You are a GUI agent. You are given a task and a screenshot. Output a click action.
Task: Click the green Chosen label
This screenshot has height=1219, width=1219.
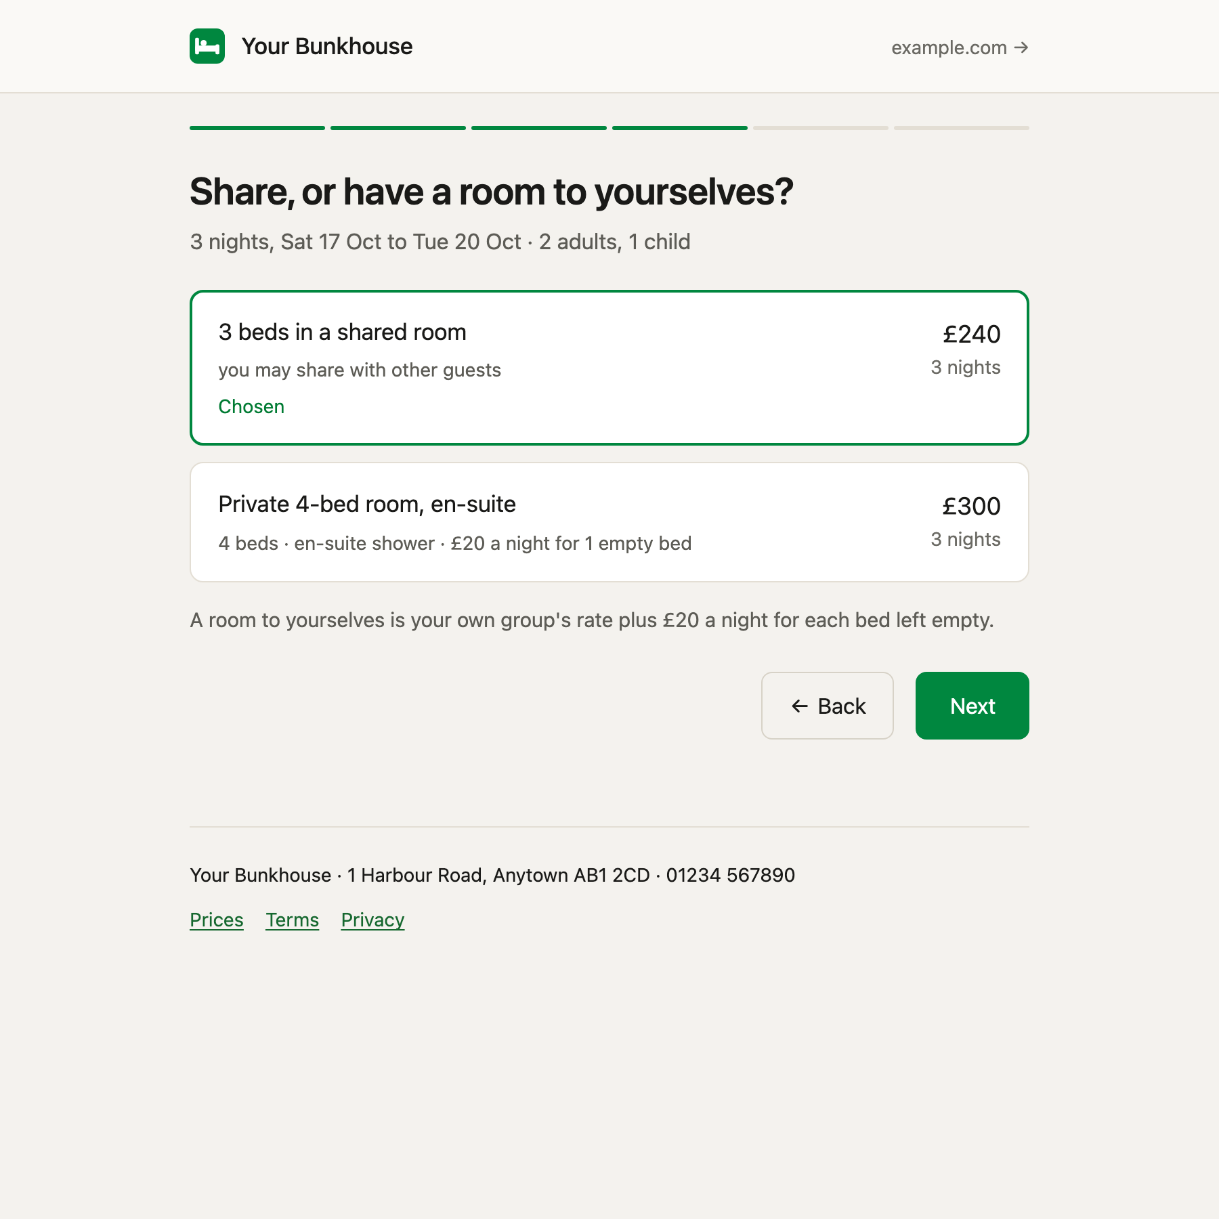click(251, 406)
